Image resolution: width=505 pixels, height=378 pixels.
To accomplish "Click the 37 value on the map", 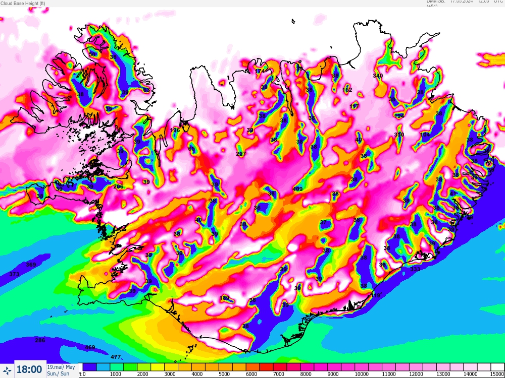I will pyautogui.click(x=323, y=222).
